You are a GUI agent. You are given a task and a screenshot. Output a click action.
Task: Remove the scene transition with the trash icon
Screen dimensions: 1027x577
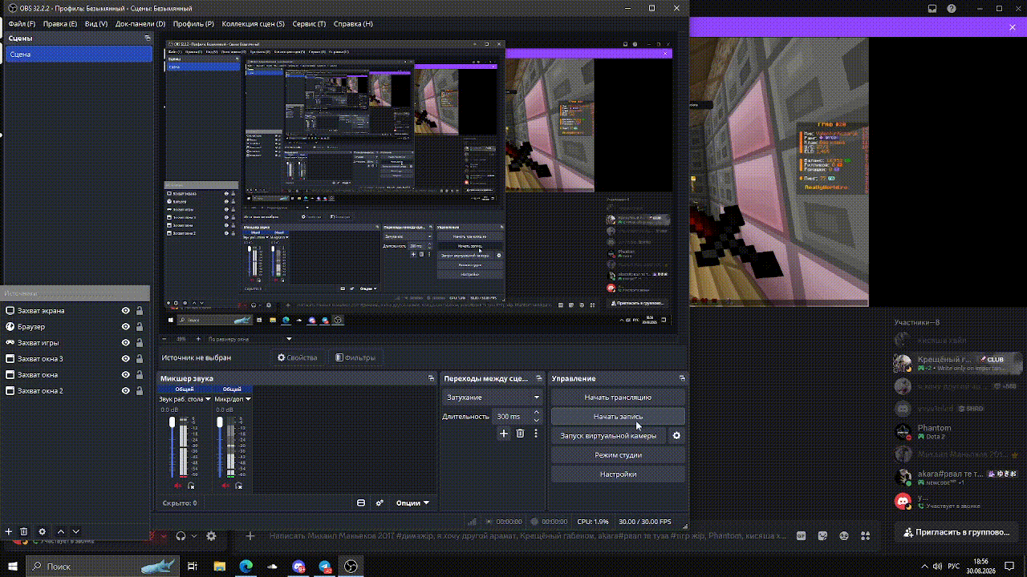520,434
